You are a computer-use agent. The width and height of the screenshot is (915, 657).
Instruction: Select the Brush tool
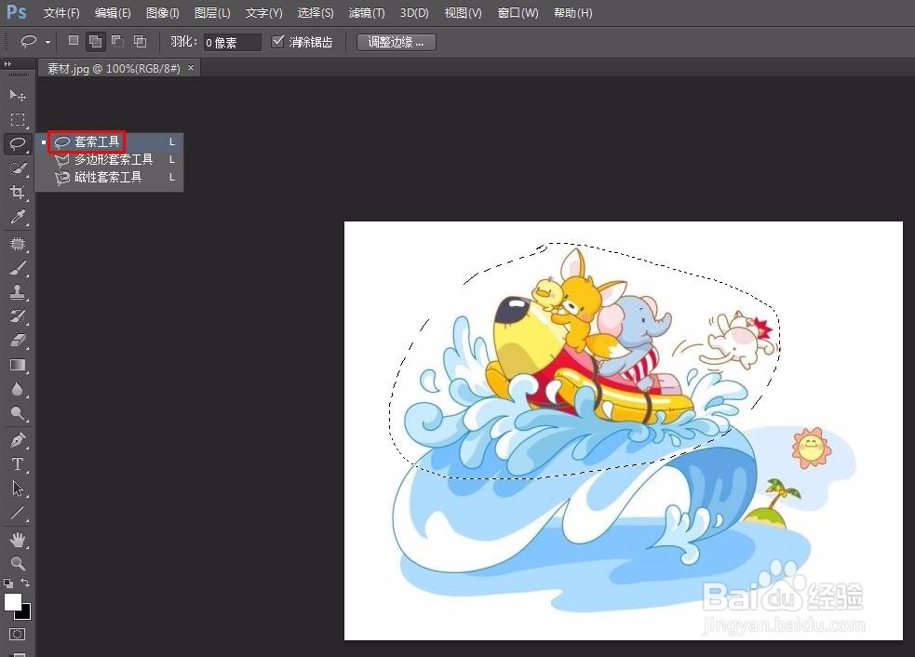18,268
